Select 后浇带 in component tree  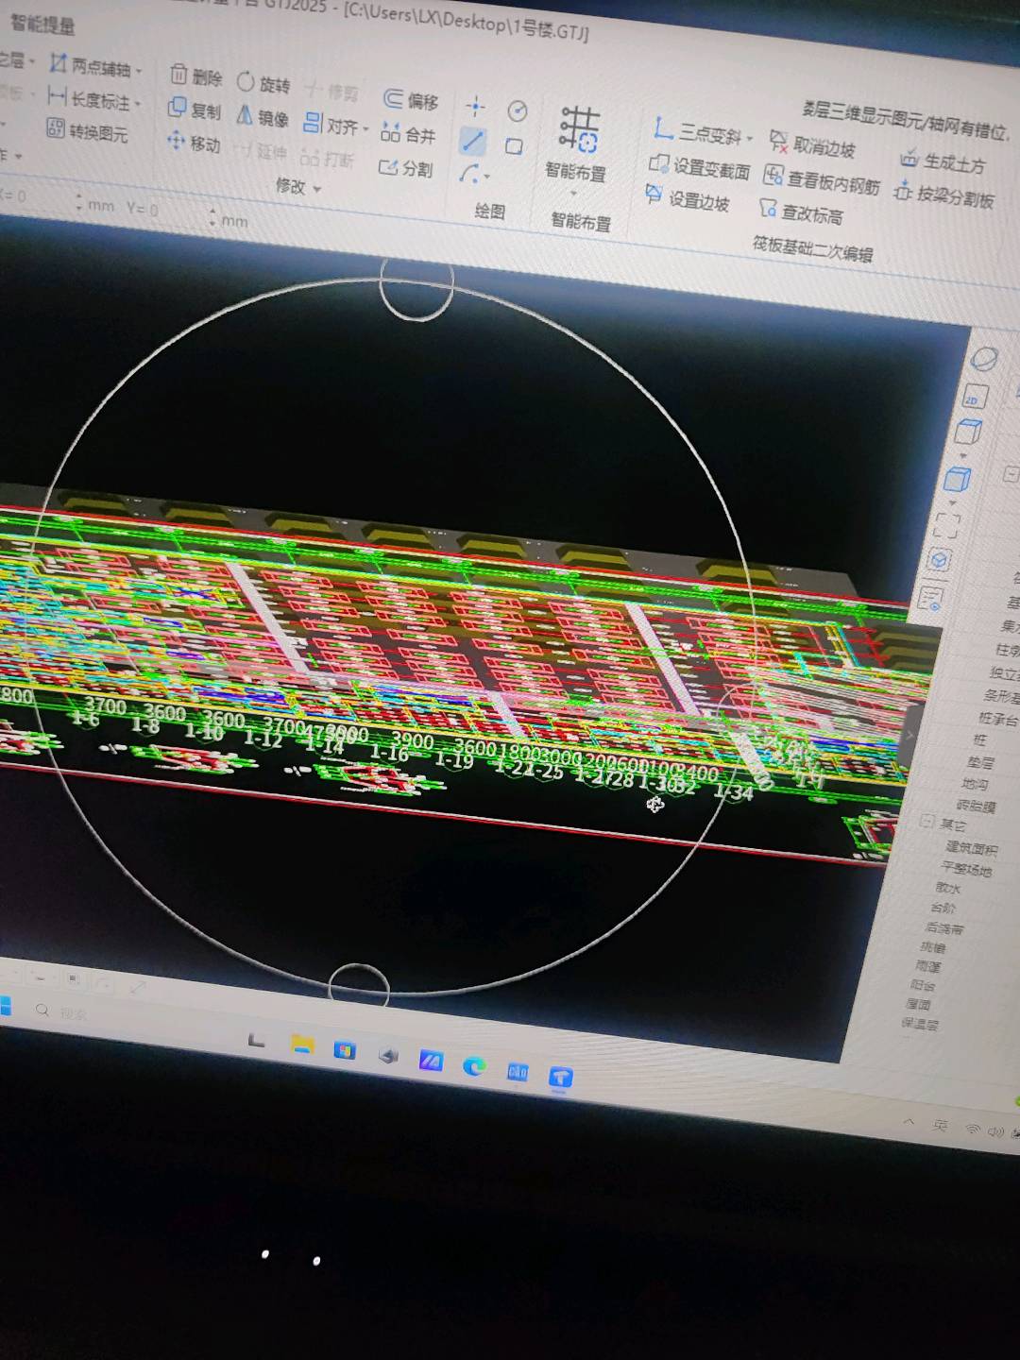(x=944, y=928)
